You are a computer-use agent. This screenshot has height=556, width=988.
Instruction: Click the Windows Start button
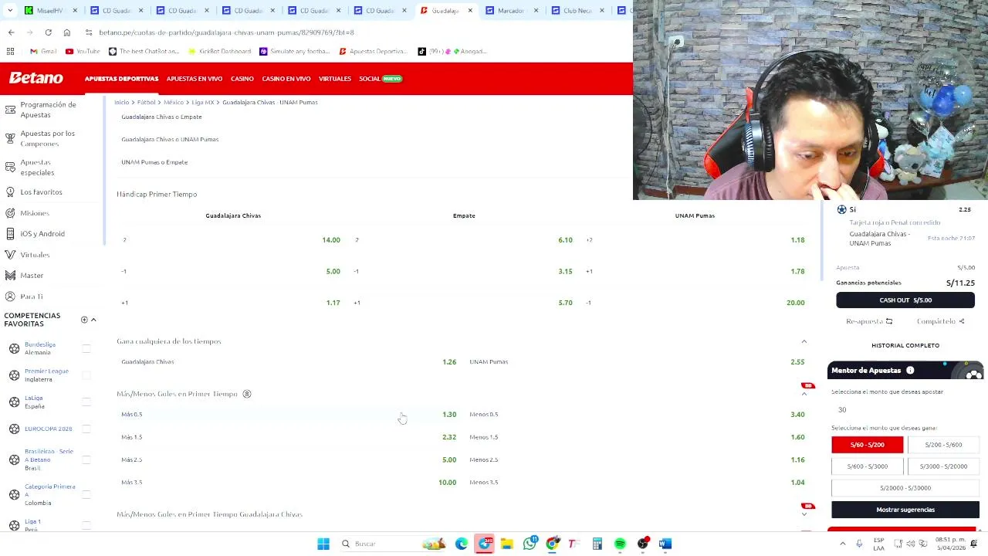click(323, 544)
